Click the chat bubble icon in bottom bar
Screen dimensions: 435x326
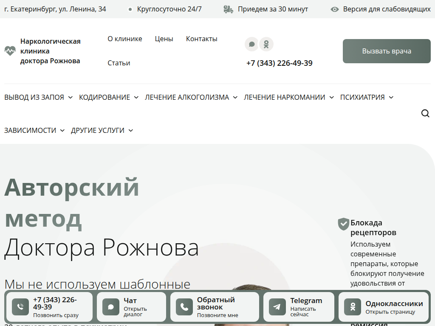point(111,307)
